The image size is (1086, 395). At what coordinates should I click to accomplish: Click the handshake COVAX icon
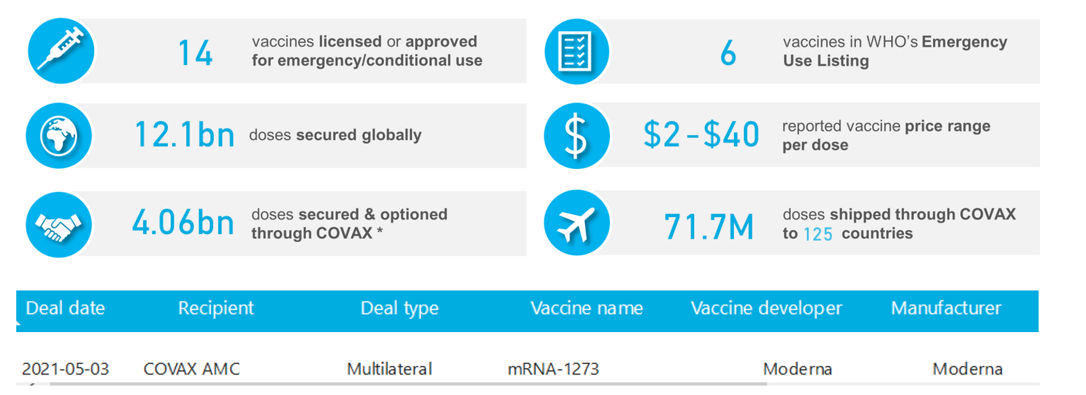pos(59,225)
